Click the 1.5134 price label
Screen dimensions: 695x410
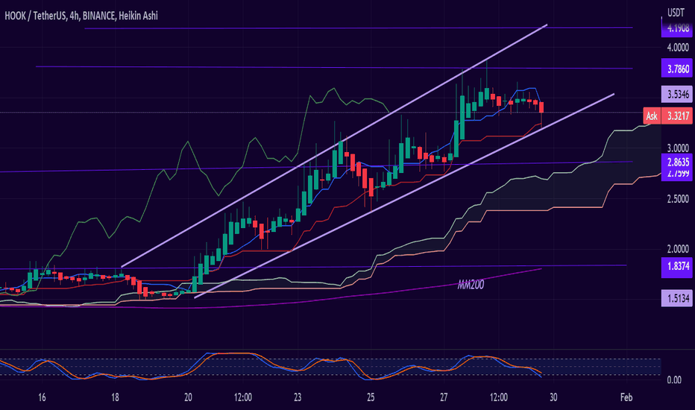coord(677,298)
